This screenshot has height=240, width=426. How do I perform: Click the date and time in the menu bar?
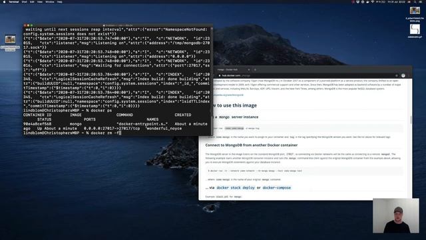[x=397, y=1]
